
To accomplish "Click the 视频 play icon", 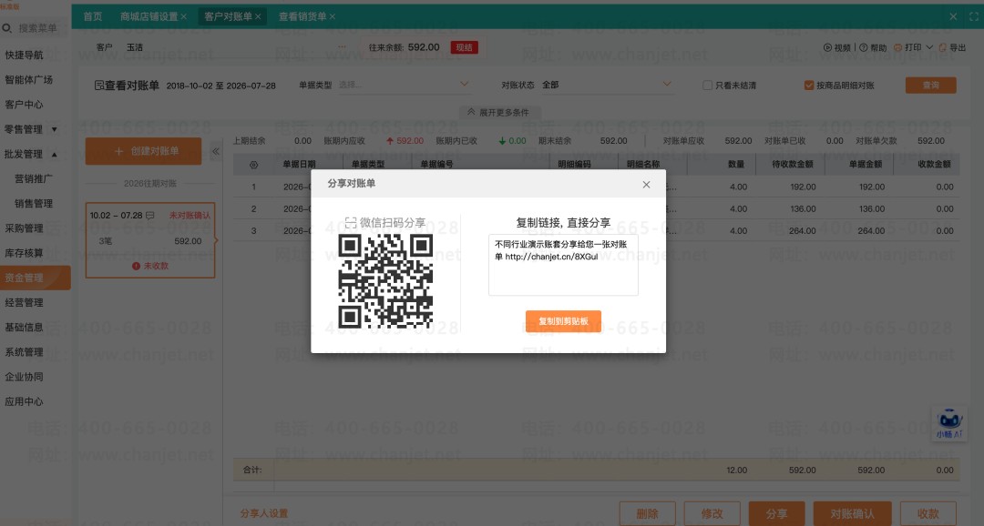I will pos(827,47).
